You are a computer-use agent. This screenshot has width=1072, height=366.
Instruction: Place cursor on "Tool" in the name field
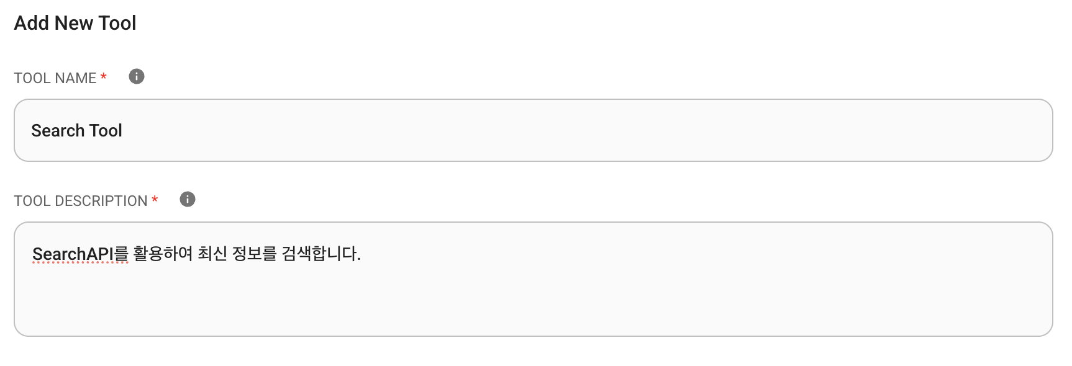106,131
